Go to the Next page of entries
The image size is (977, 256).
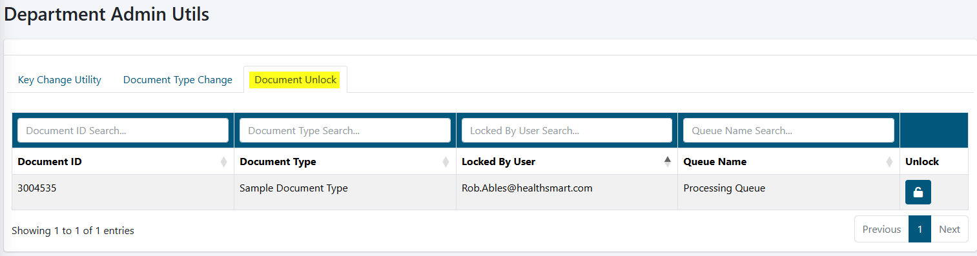click(x=949, y=229)
